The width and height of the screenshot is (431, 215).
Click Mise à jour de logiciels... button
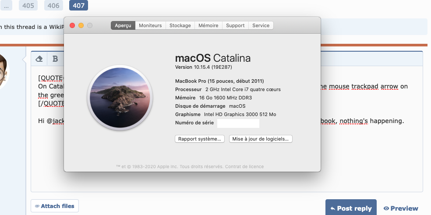(261, 139)
